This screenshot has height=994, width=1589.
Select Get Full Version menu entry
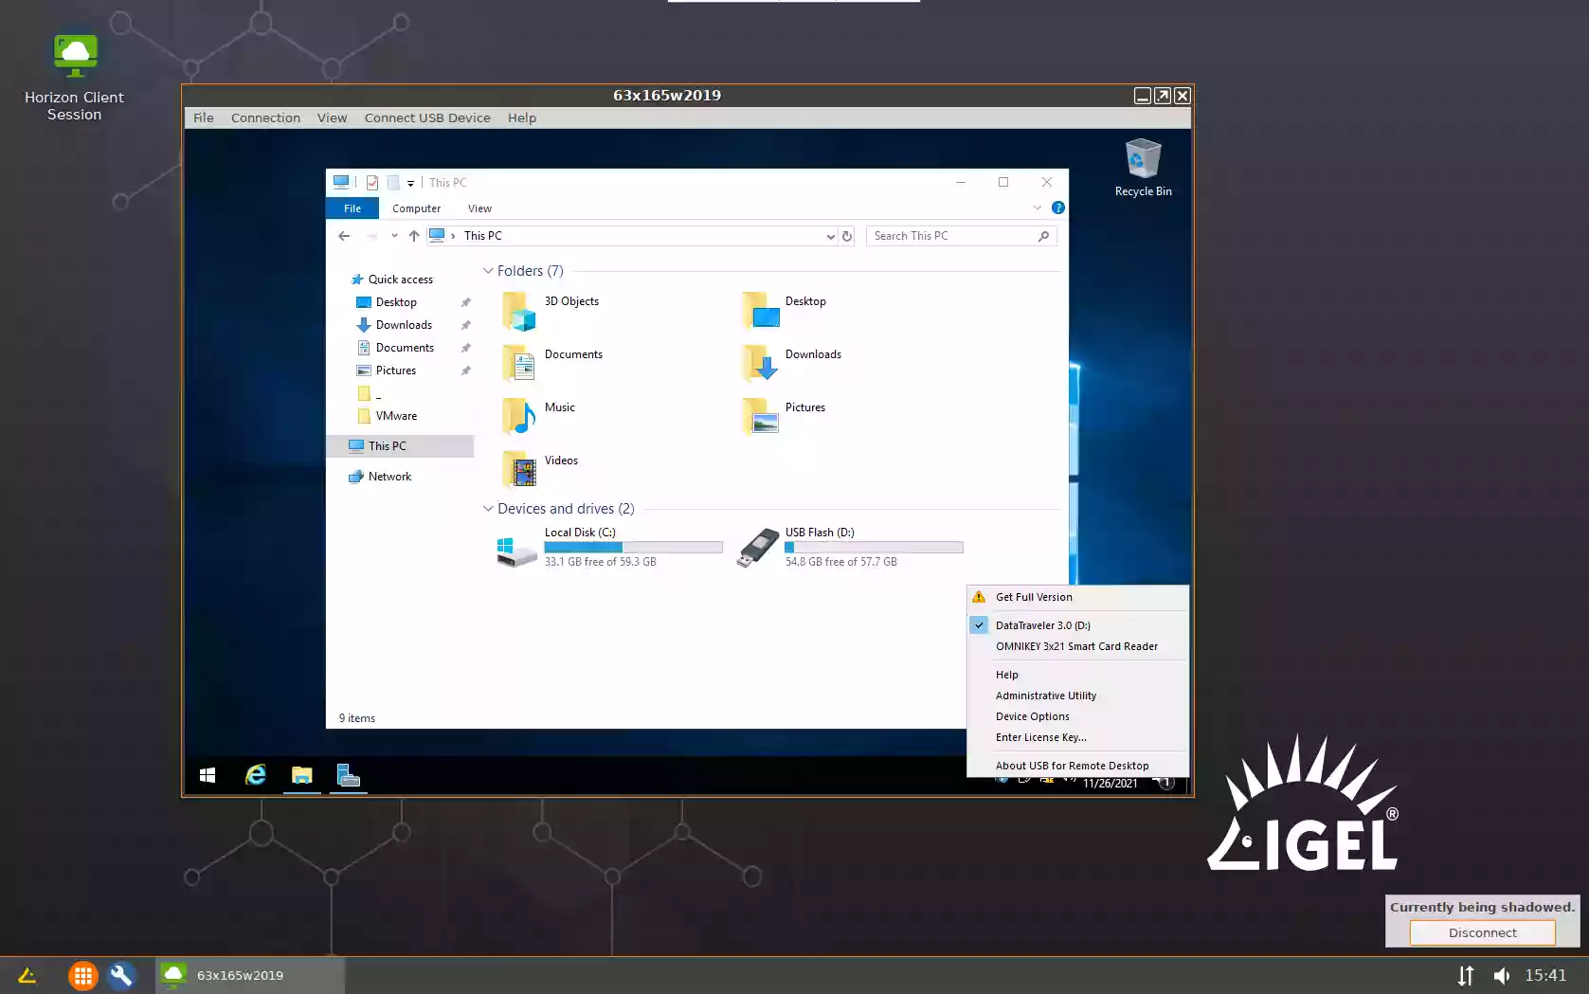coord(1078,597)
